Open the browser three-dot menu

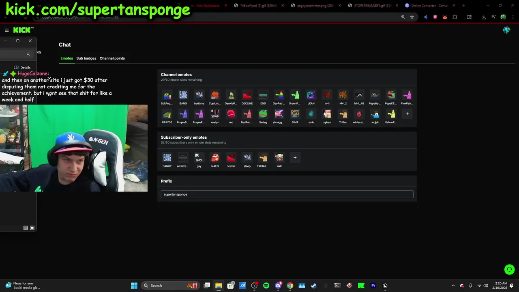[x=513, y=17]
